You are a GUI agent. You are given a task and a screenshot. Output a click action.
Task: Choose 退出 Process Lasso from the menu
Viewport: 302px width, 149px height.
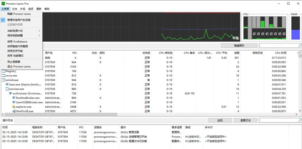21,66
